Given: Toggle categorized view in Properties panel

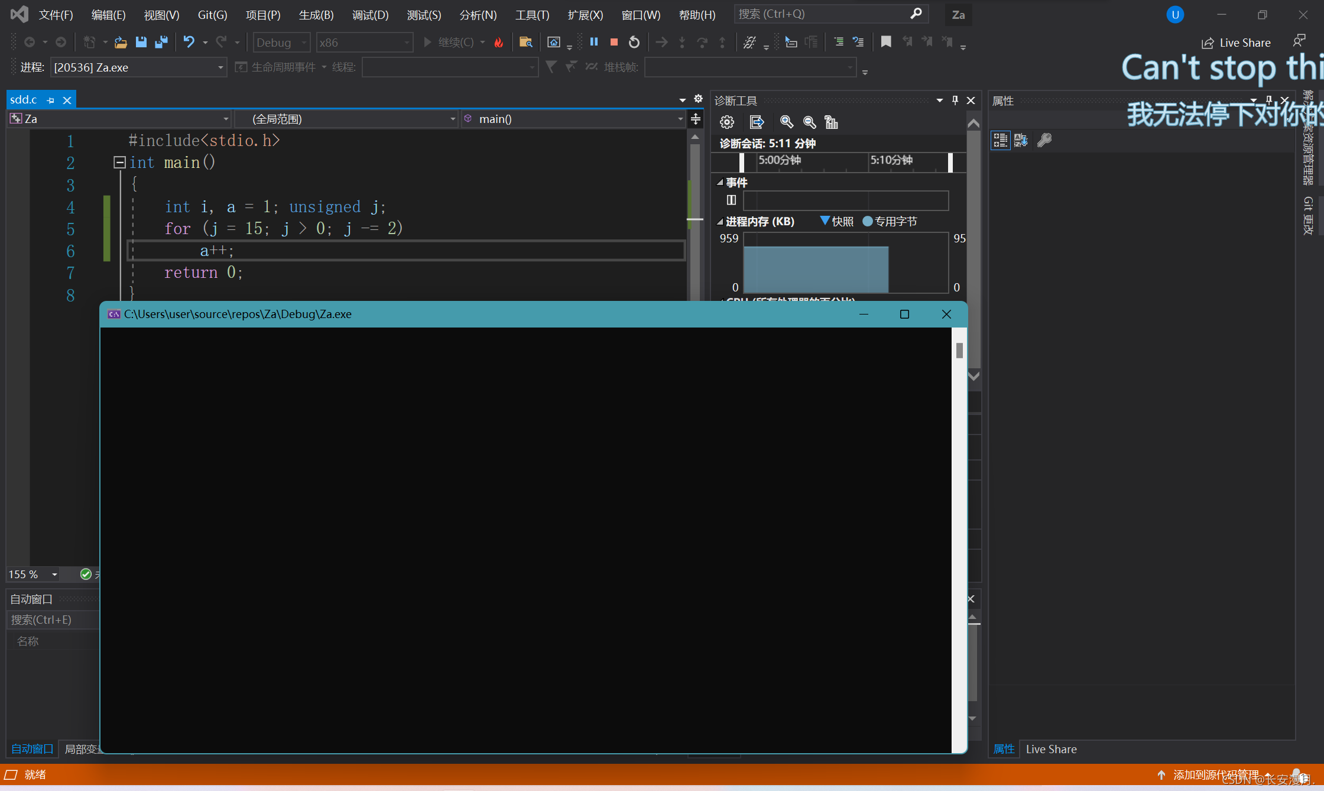Looking at the screenshot, I should [x=1000, y=140].
